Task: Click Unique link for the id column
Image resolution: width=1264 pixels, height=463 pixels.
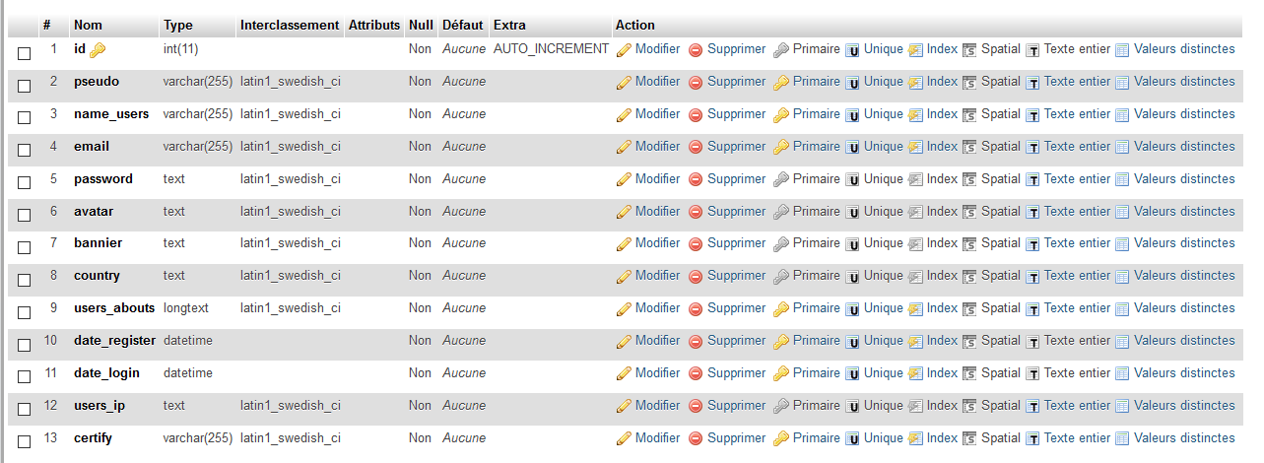Action: 884,48
